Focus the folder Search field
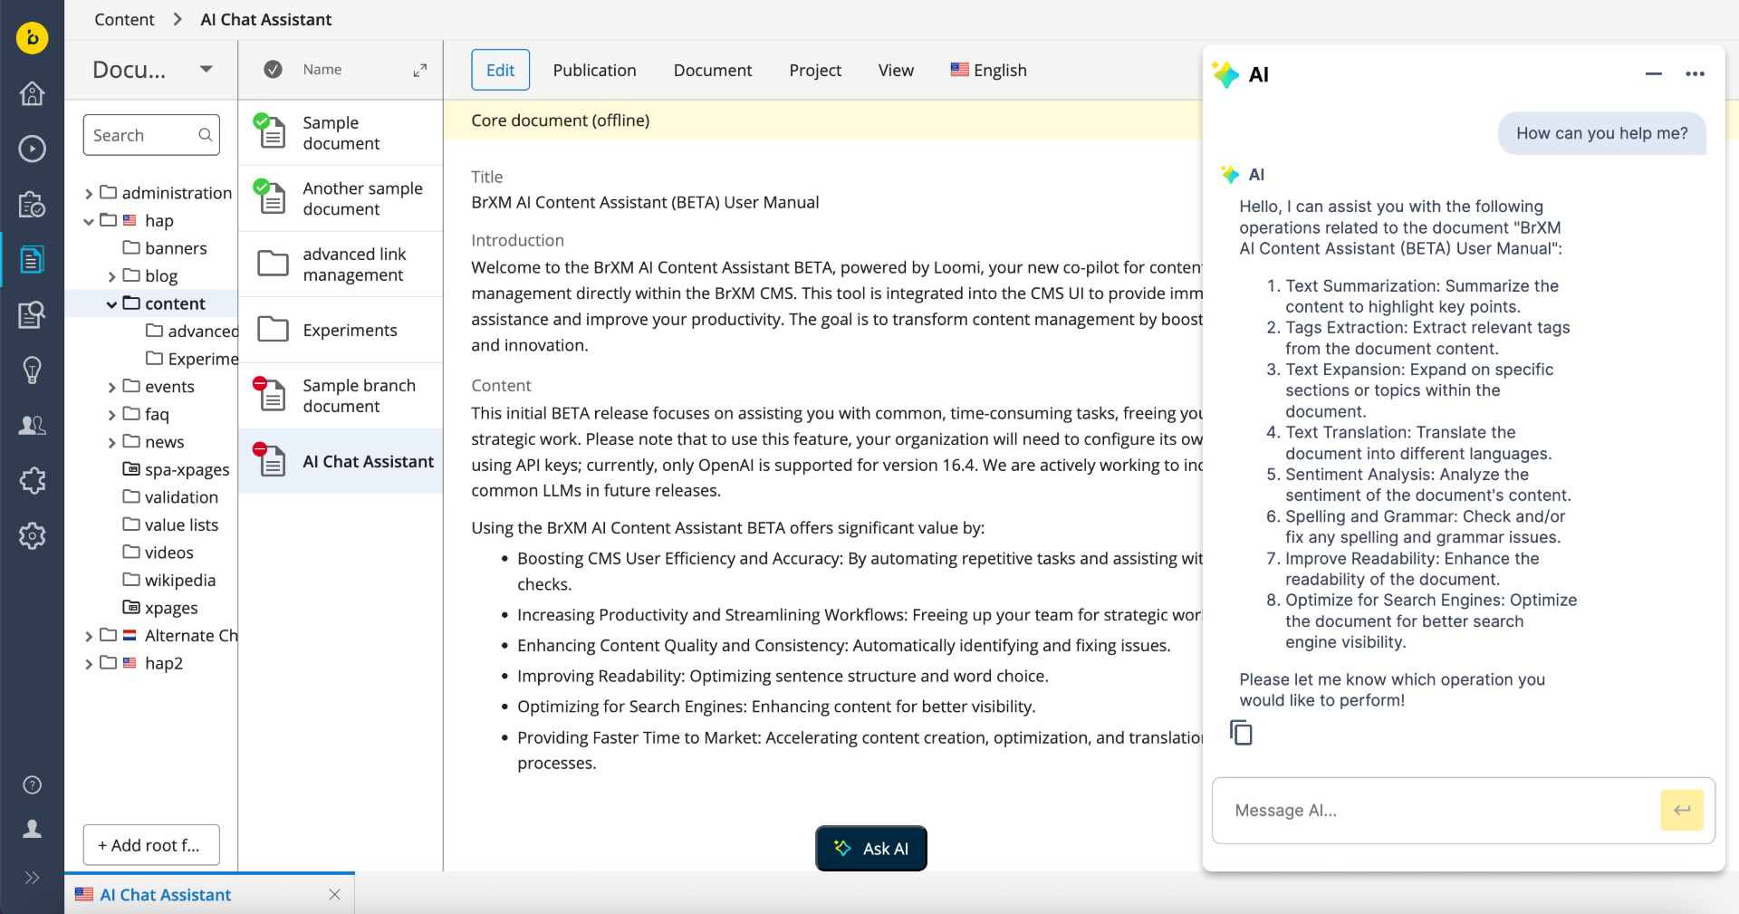Image resolution: width=1739 pixels, height=914 pixels. pos(151,135)
